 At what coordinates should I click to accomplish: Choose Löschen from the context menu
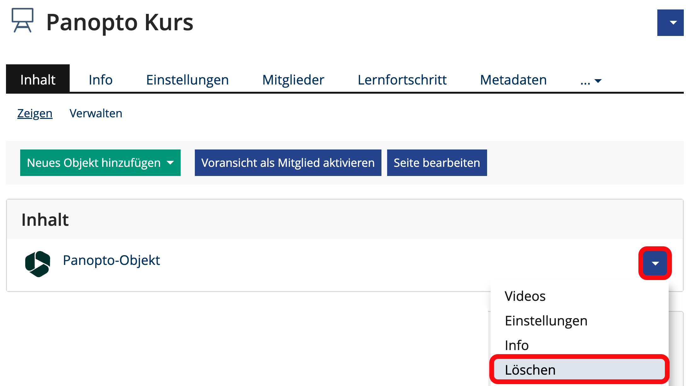[x=579, y=370]
